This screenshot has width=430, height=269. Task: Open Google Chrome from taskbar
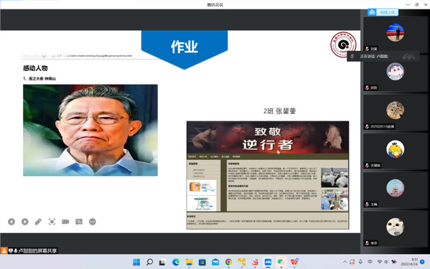pyautogui.click(x=228, y=262)
